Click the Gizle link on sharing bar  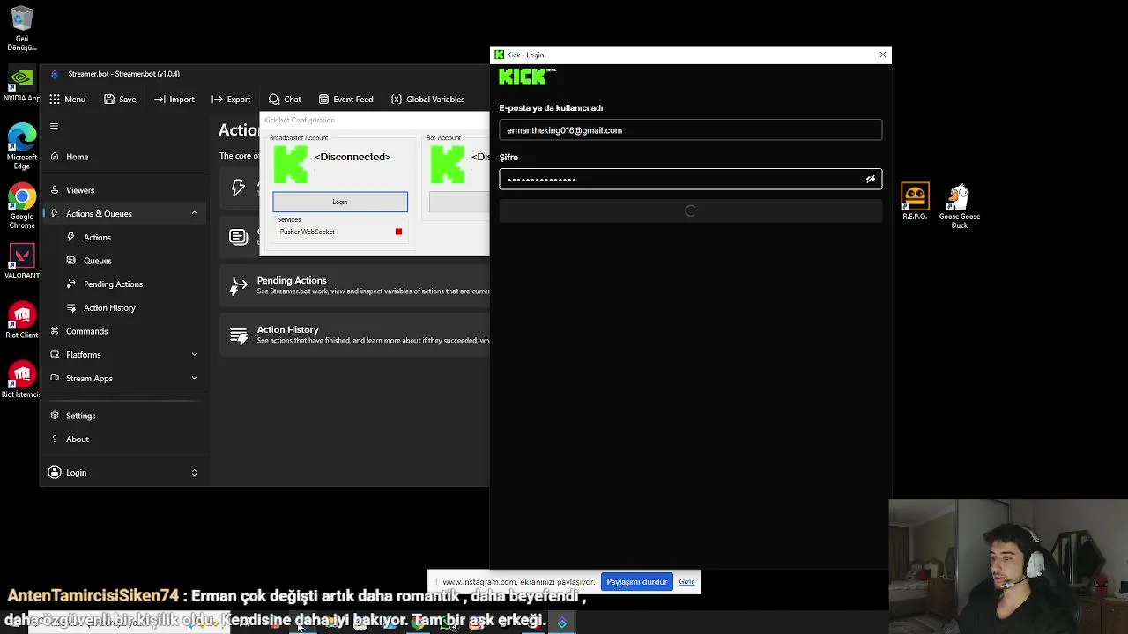point(686,582)
